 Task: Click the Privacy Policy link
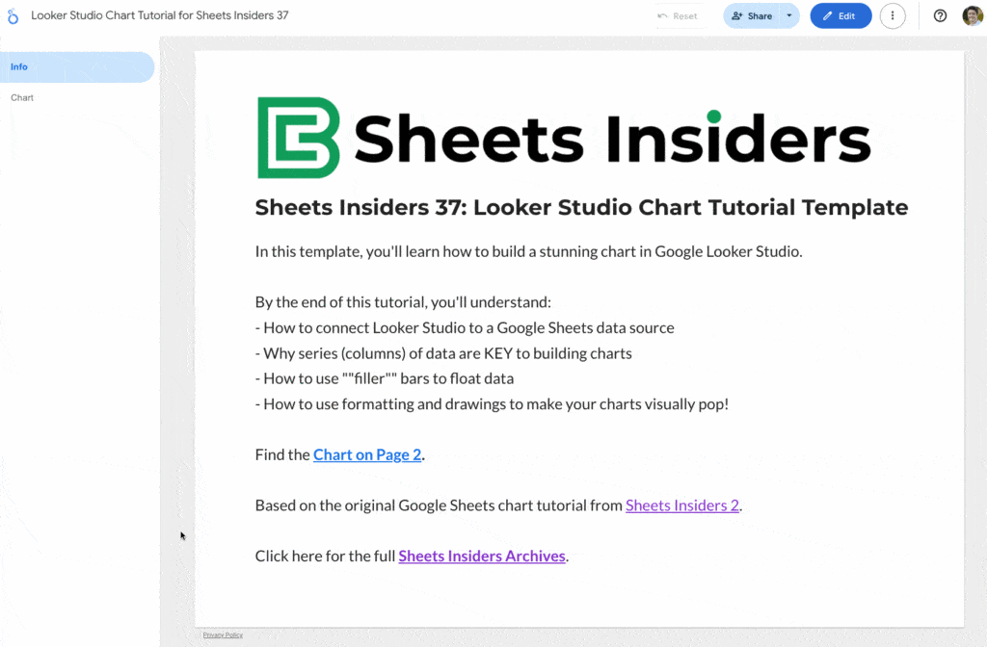[x=223, y=635]
